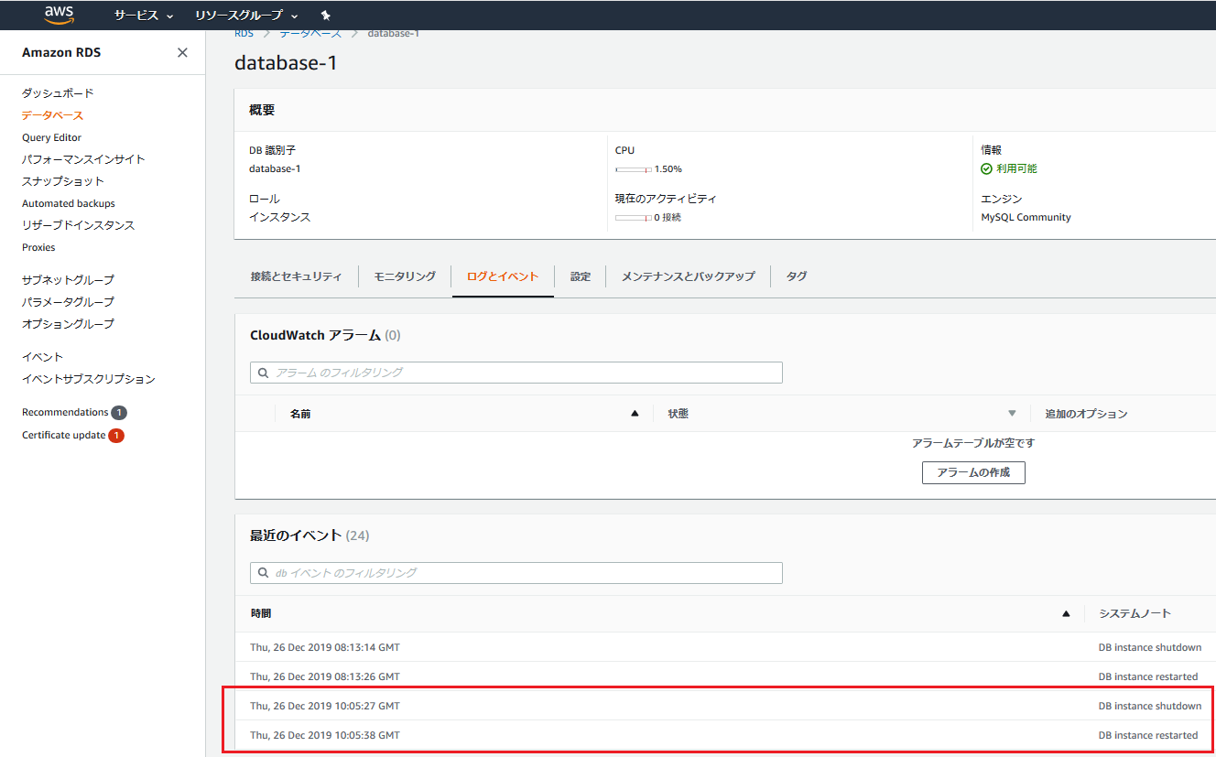Click the アラームの作成 button

(973, 472)
